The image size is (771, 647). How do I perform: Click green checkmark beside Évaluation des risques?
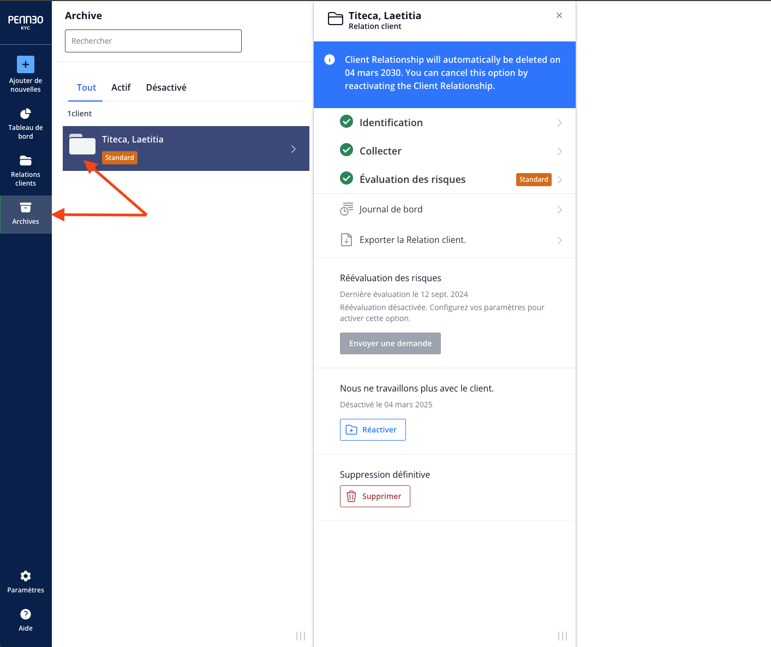[346, 178]
